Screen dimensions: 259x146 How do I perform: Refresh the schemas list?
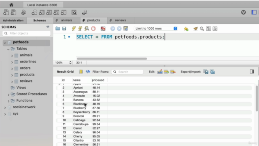48,27
